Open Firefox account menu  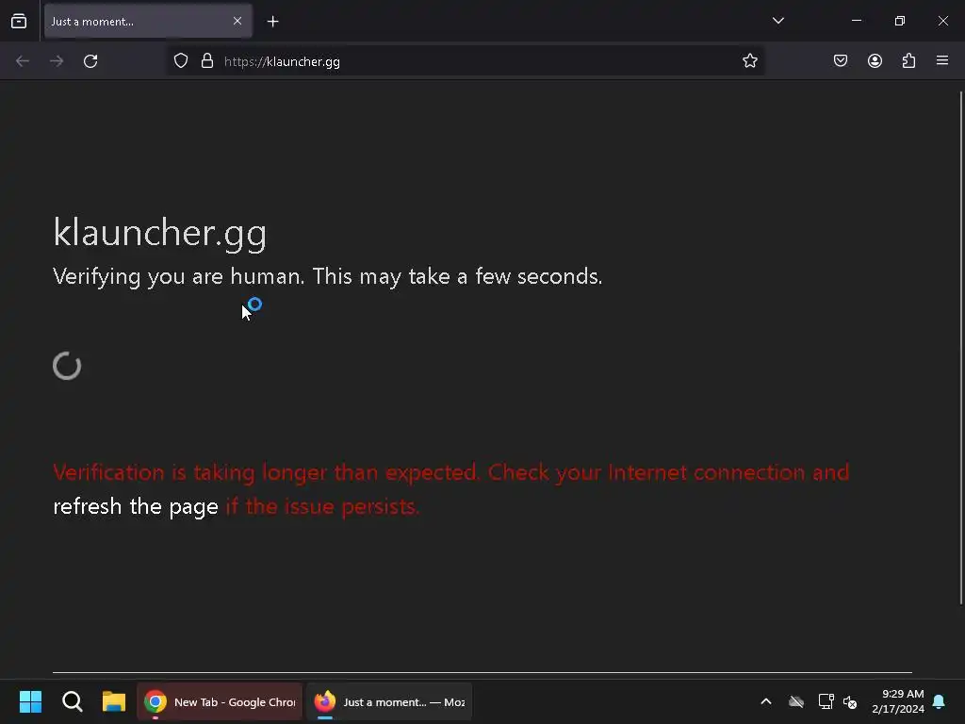point(875,60)
